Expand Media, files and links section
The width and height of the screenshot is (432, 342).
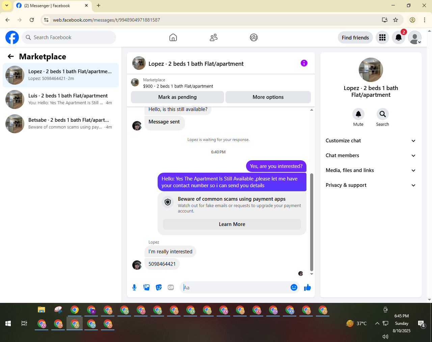point(371,170)
